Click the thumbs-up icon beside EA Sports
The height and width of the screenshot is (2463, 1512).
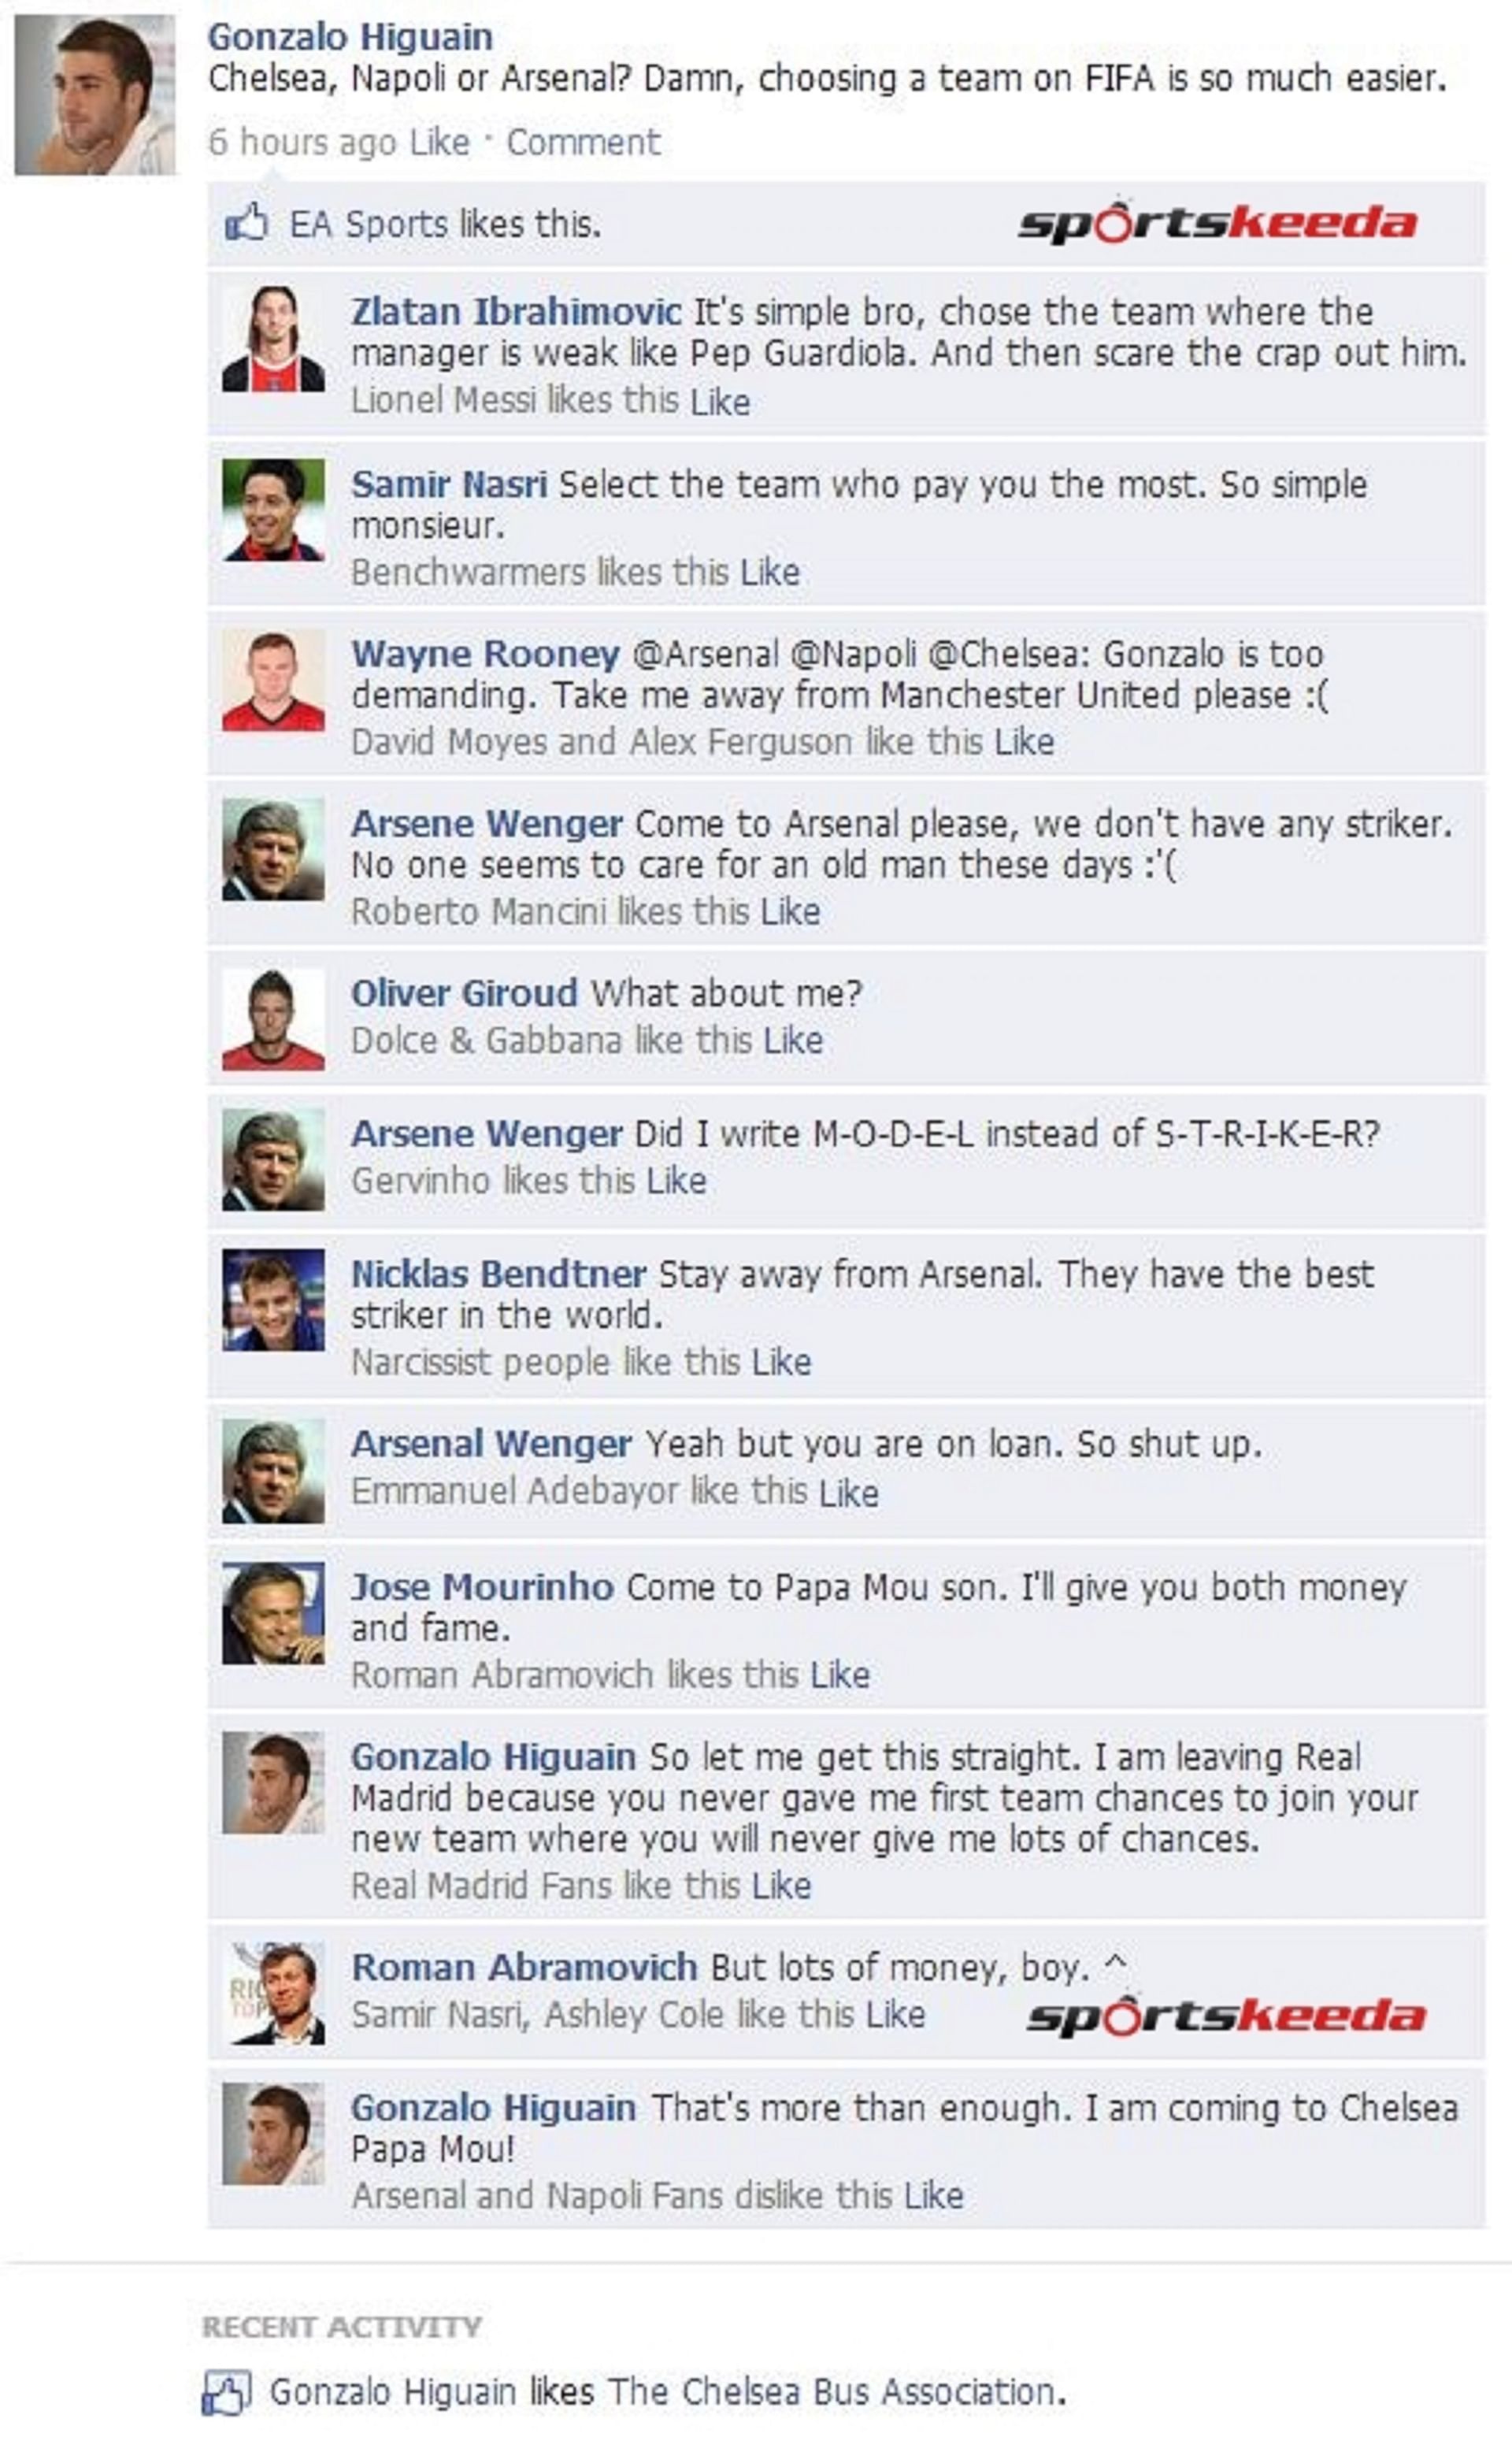click(x=246, y=223)
